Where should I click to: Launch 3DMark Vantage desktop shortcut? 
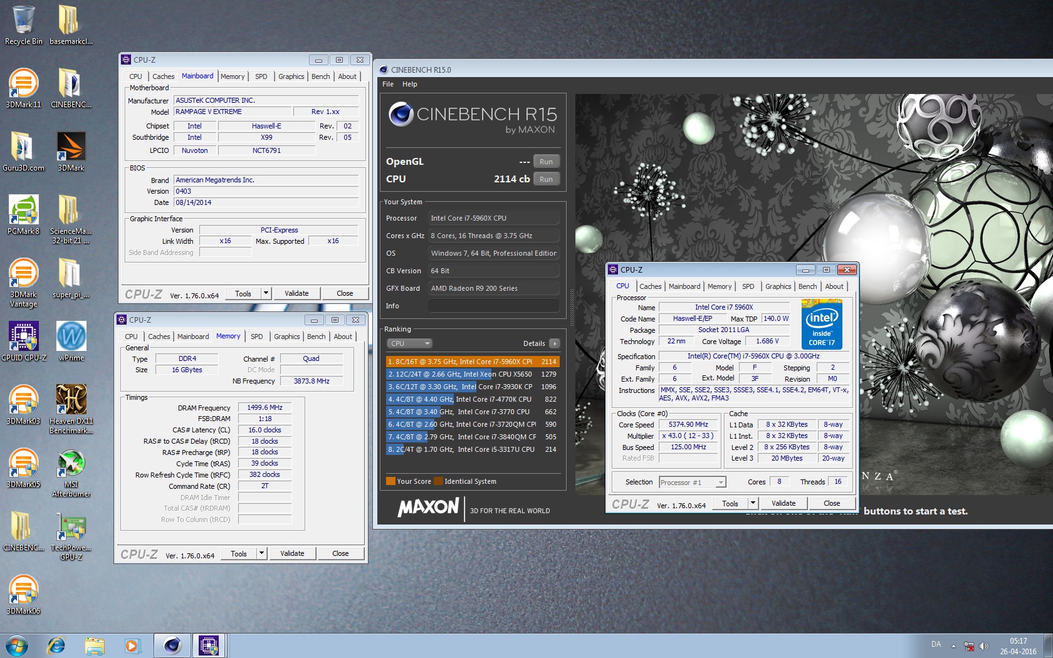point(24,283)
